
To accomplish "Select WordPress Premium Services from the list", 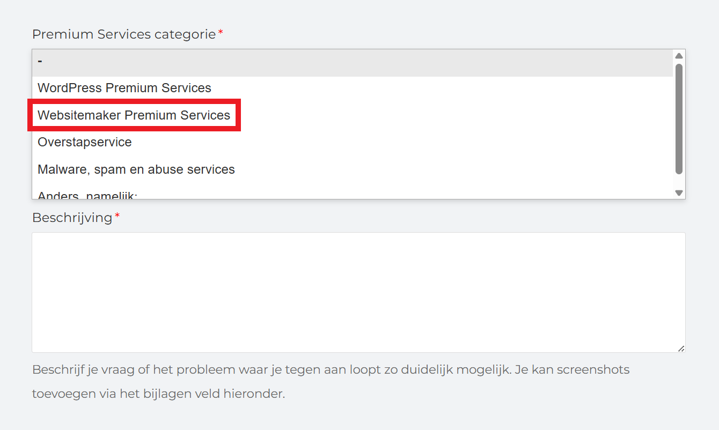I will [124, 88].
